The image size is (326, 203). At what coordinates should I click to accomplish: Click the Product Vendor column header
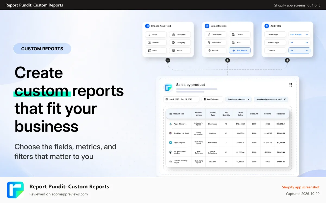pyautogui.click(x=199, y=114)
